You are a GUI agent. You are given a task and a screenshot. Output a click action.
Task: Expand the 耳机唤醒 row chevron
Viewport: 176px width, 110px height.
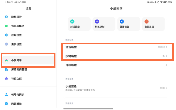[167, 65]
